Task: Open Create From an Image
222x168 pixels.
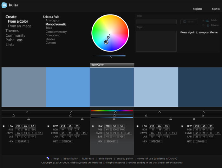Action: click(20, 26)
